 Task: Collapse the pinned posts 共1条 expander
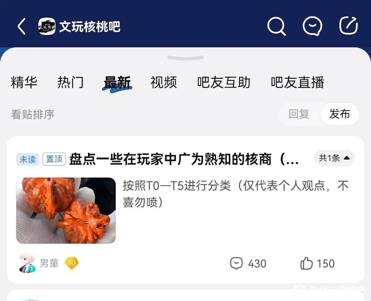pyautogui.click(x=334, y=158)
